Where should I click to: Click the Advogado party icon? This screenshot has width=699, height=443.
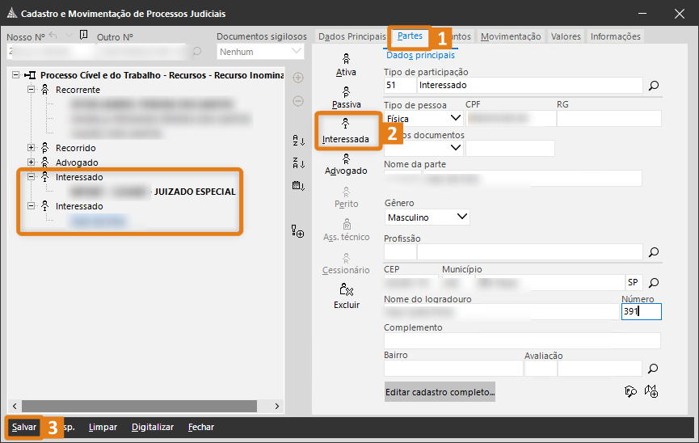(346, 164)
